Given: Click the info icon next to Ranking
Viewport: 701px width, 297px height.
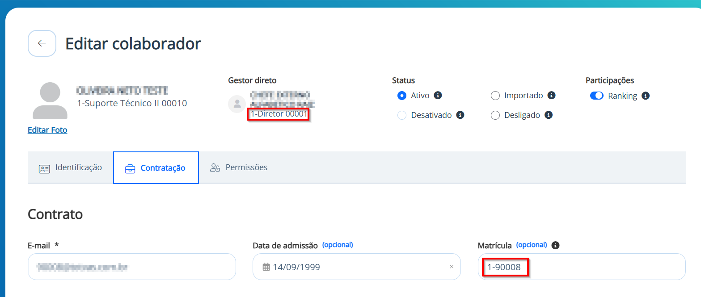Looking at the screenshot, I should (x=646, y=96).
